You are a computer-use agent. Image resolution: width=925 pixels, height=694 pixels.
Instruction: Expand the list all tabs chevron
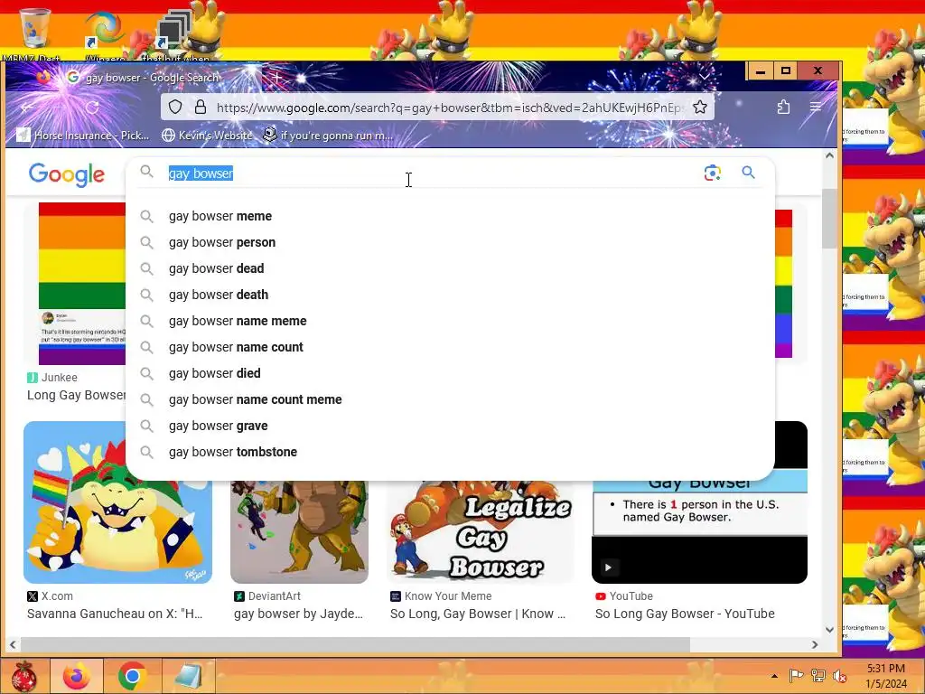[x=705, y=77]
